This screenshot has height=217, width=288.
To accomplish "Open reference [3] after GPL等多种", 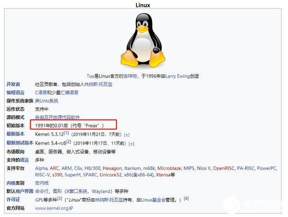I will [x=59, y=198].
